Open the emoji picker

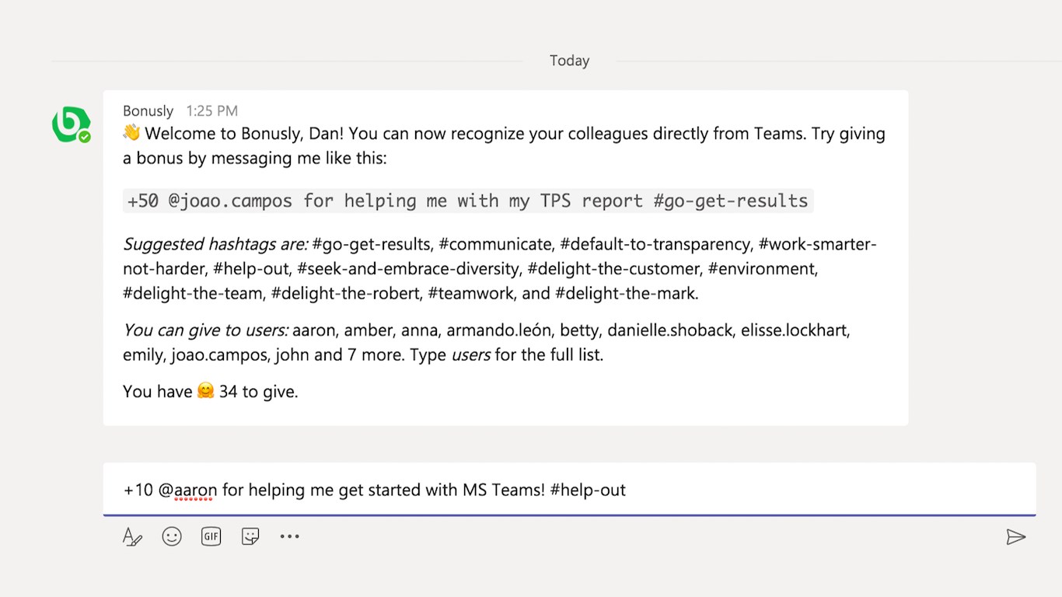(172, 536)
